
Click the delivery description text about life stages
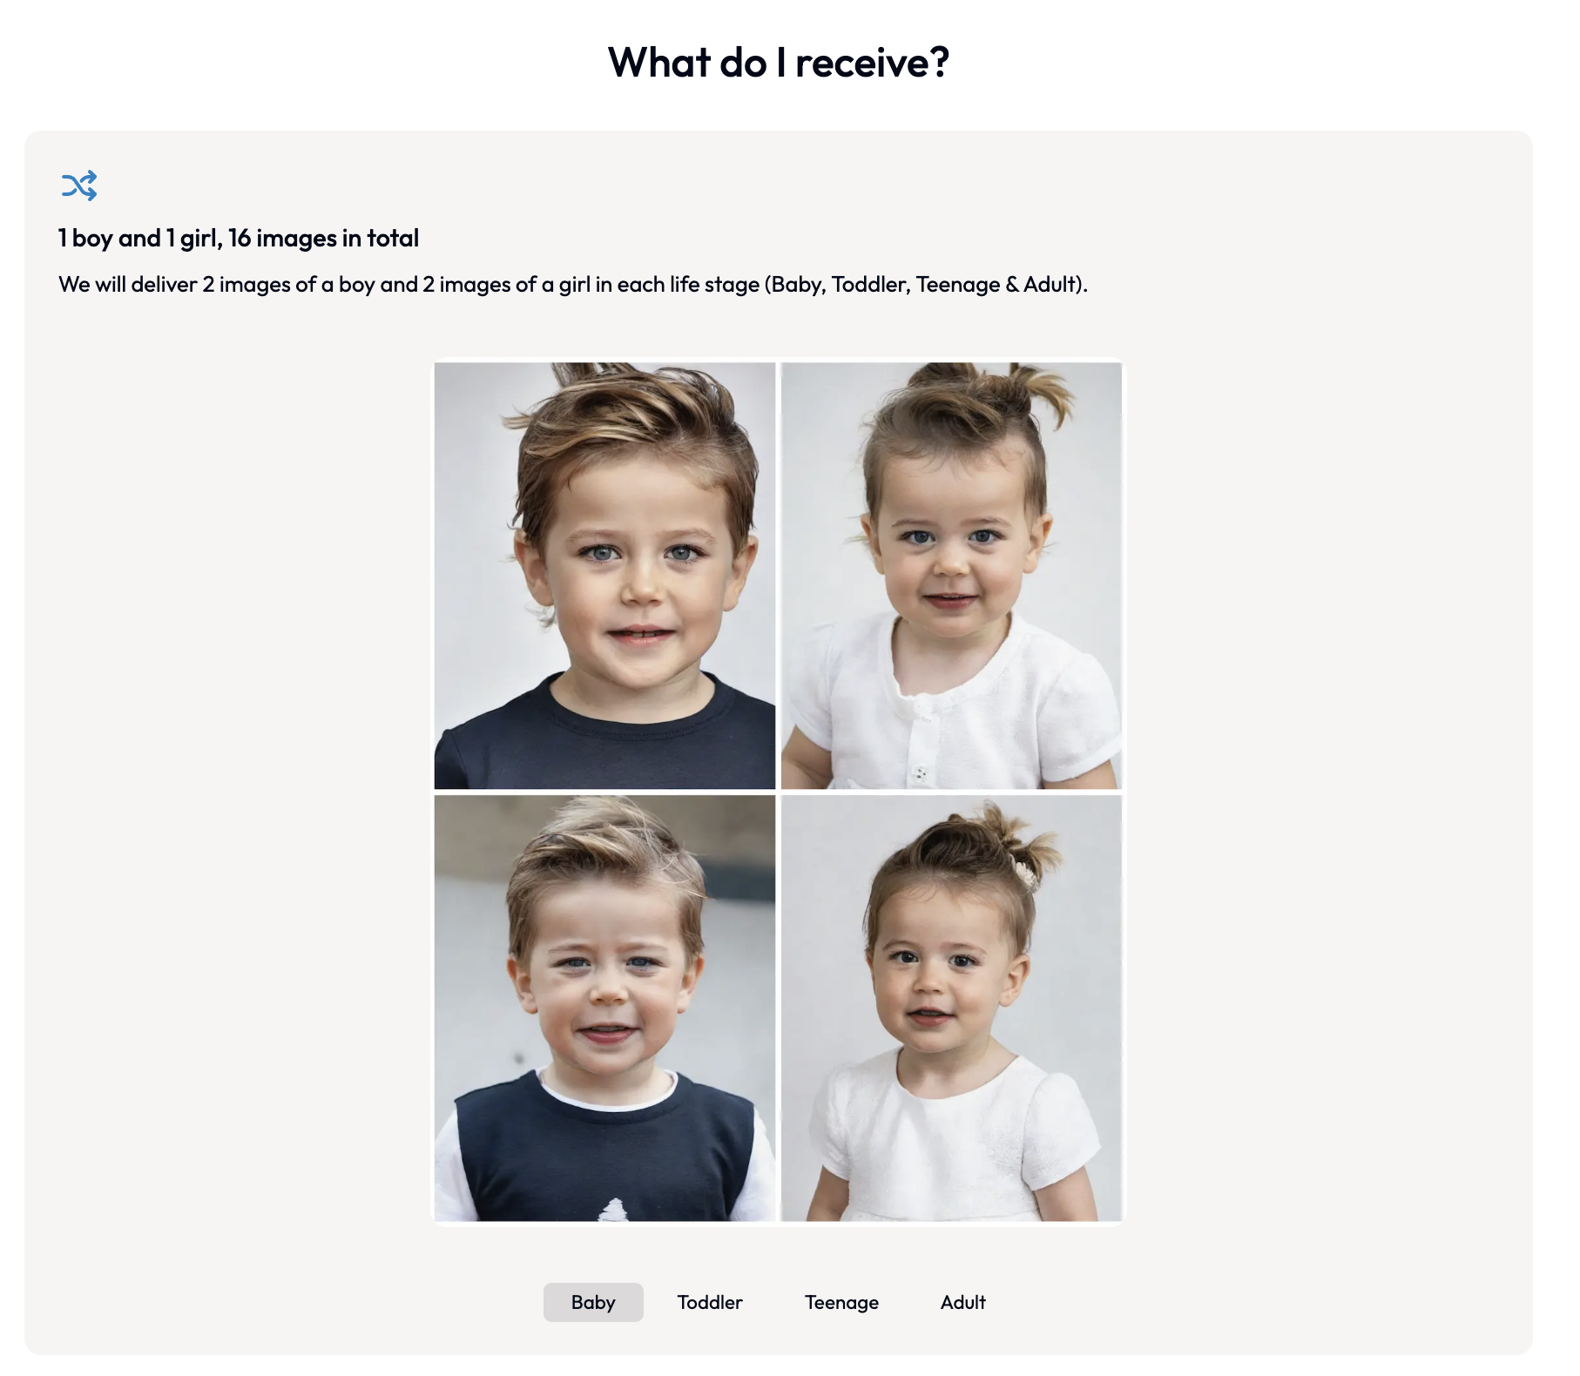[573, 285]
